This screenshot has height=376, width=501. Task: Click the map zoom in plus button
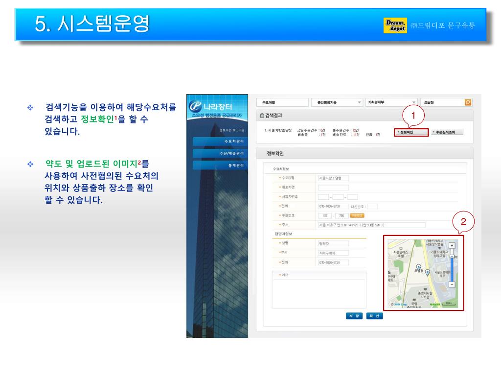click(x=452, y=246)
